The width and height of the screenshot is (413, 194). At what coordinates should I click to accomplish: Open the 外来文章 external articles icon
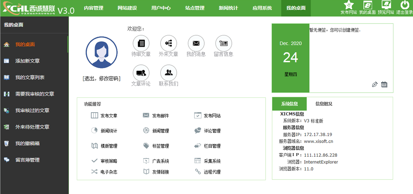point(168,43)
